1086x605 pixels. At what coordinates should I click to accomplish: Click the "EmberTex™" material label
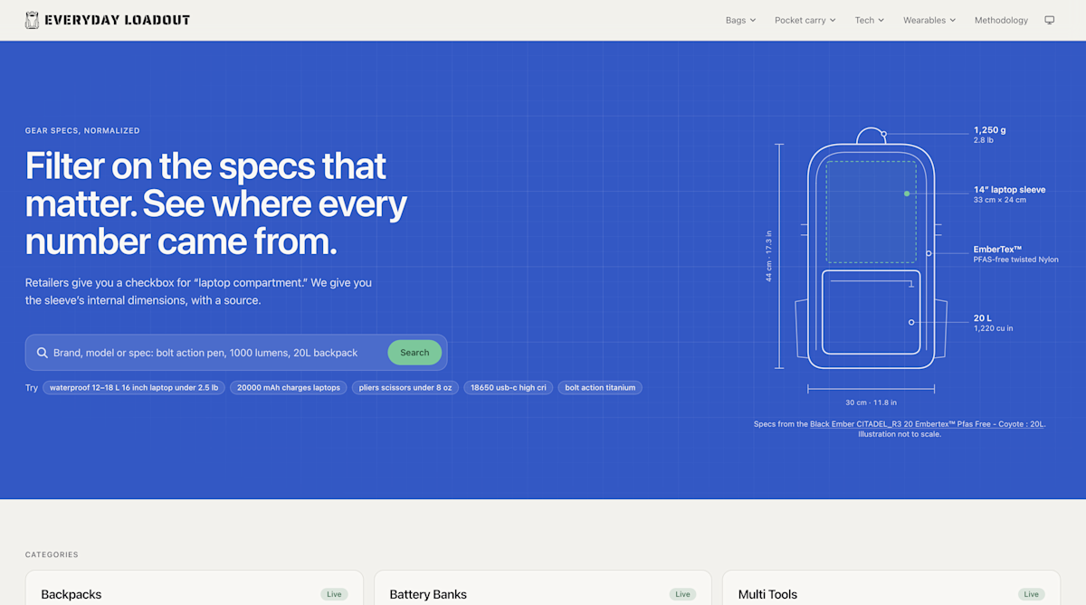(x=997, y=250)
